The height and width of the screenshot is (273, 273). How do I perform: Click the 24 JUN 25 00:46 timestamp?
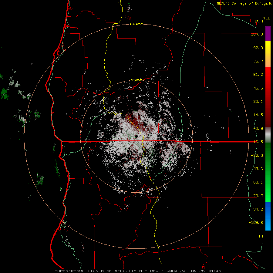201,271
